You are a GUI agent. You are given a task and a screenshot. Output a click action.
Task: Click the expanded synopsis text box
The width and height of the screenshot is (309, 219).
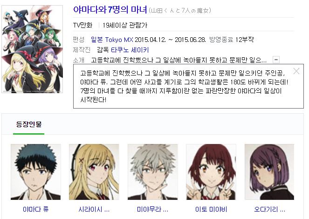click(188, 86)
